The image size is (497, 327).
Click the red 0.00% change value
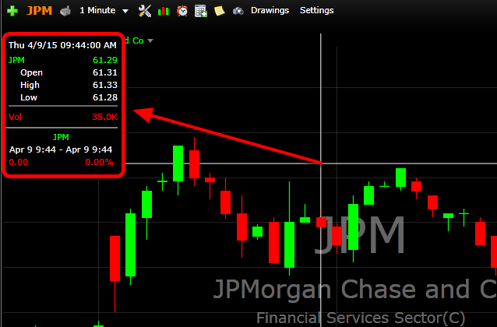(99, 162)
